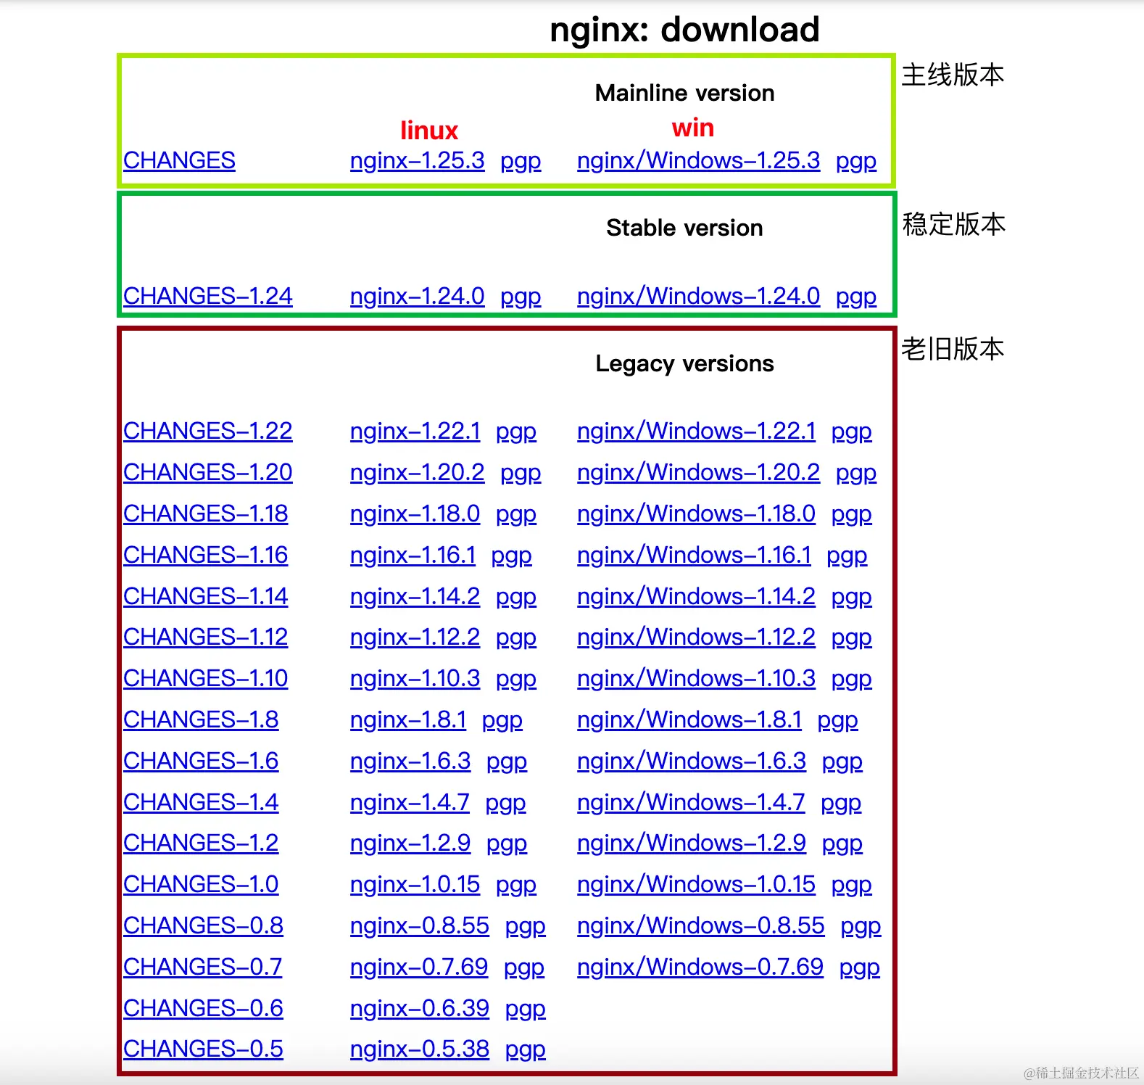This screenshot has width=1144, height=1085.
Task: Open CHANGES-1.4 link
Action: [201, 802]
